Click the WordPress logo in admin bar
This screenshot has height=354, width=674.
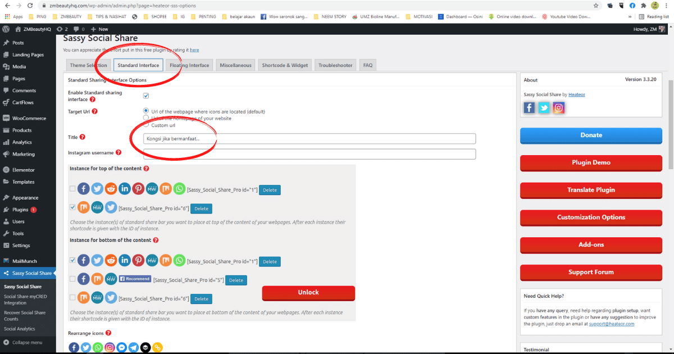click(x=6, y=29)
